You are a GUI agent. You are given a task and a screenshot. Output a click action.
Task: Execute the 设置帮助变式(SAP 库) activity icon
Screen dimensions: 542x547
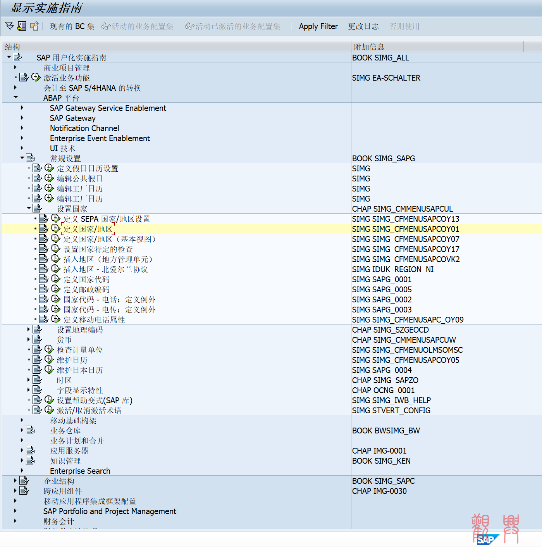click(49, 400)
